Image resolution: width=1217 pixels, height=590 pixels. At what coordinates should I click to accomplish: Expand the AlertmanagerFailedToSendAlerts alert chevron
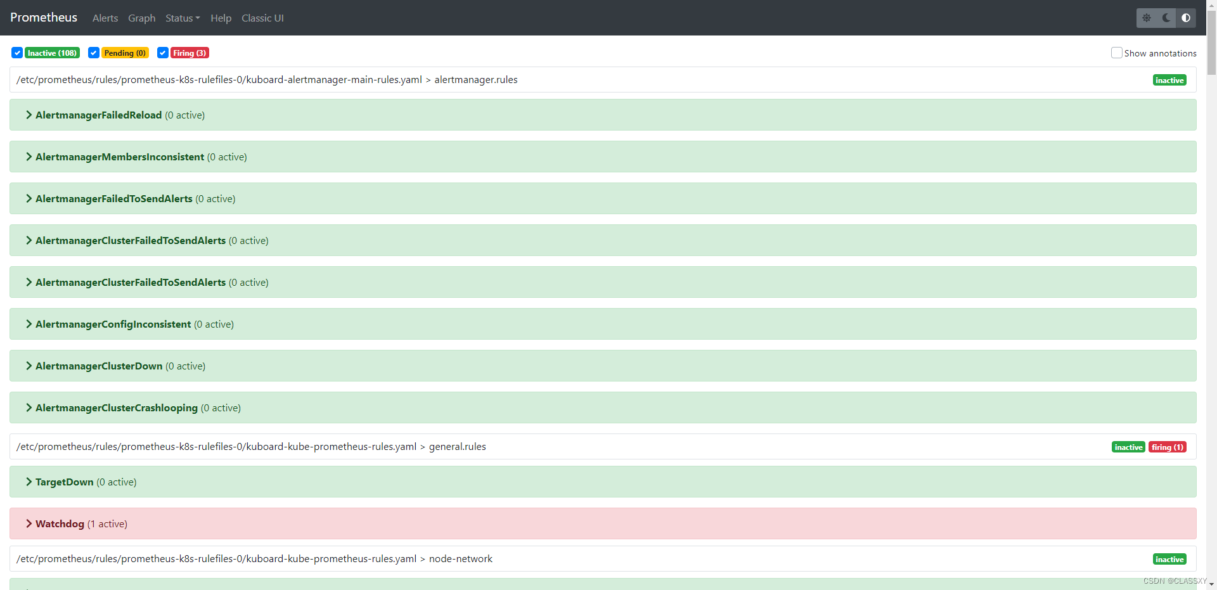(x=29, y=198)
